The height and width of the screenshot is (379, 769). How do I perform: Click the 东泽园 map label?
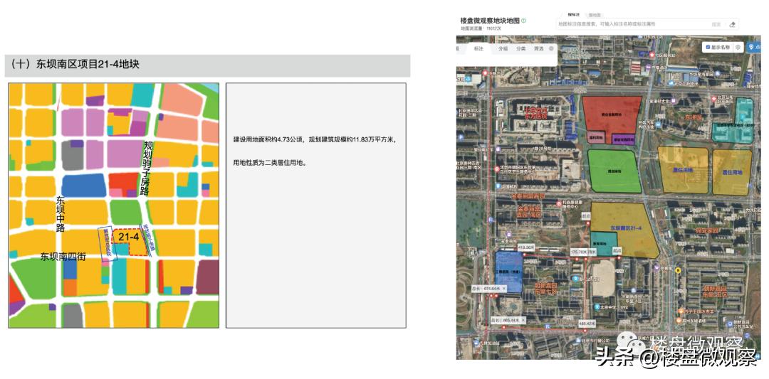pyautogui.click(x=694, y=117)
